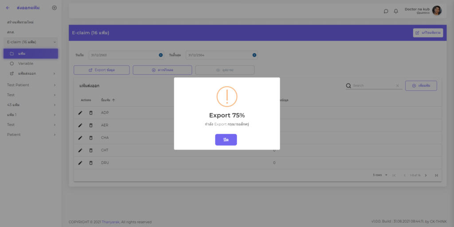
Task: Click the back arrow beside ส่งออกแฟ้ม
Action: point(8,8)
